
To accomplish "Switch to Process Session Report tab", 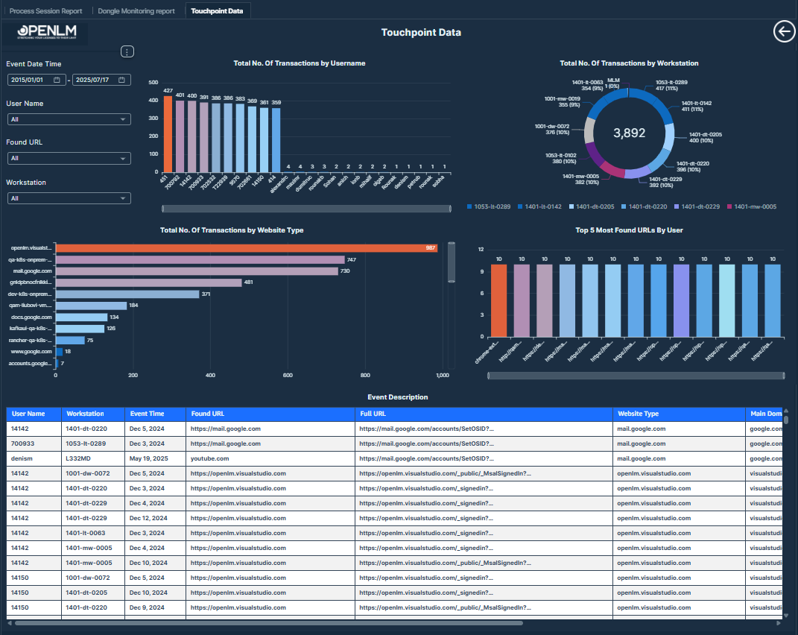I will click(x=45, y=11).
